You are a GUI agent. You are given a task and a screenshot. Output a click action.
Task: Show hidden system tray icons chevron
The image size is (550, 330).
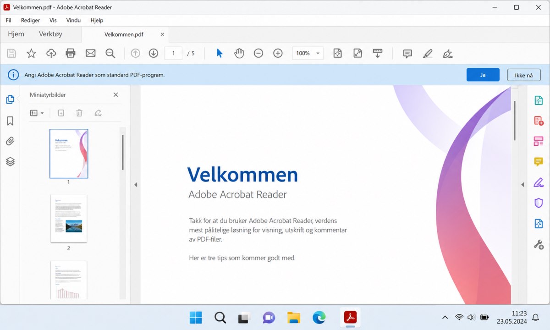pyautogui.click(x=445, y=317)
